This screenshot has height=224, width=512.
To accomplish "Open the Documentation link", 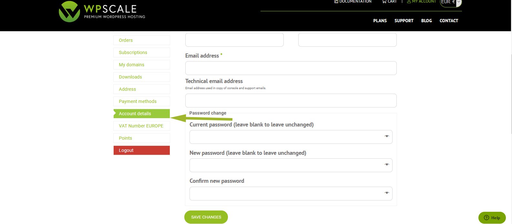I will [353, 2].
